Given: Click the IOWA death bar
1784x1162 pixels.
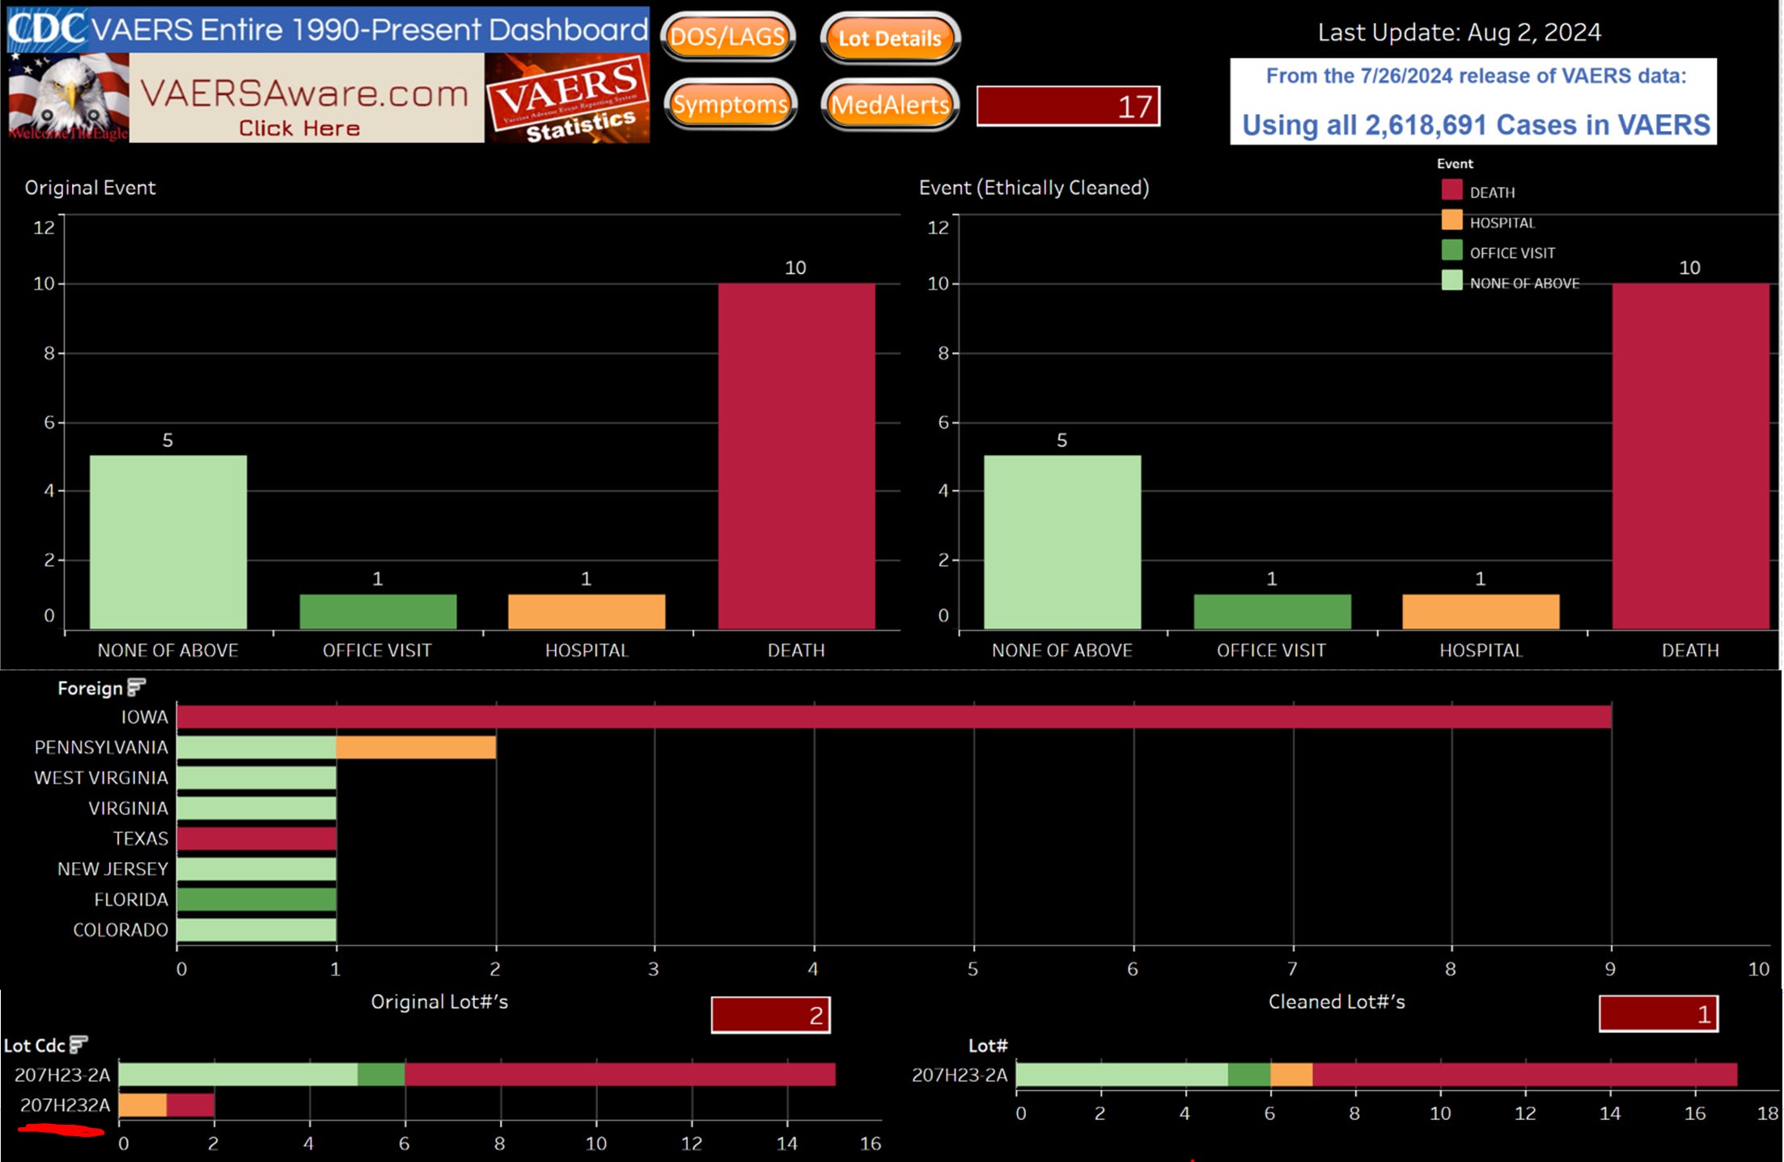Looking at the screenshot, I should (894, 717).
